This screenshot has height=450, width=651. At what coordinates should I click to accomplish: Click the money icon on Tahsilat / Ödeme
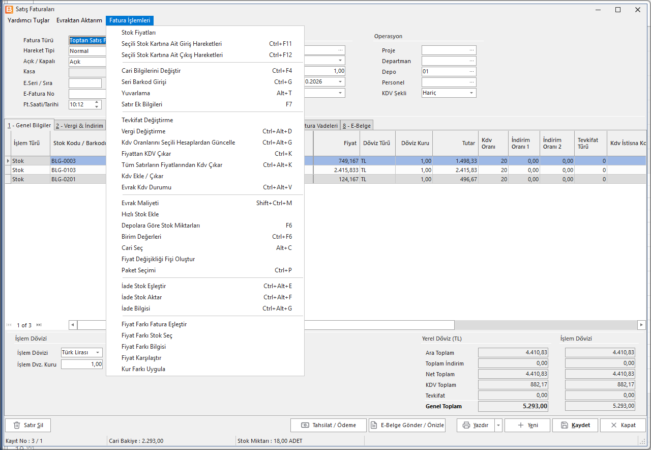coord(305,425)
